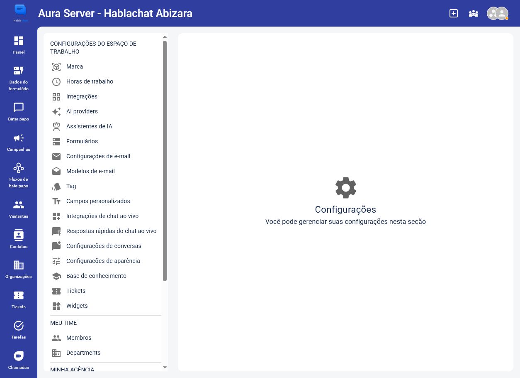
Task: Select Integrações settings entry
Action: pos(82,96)
